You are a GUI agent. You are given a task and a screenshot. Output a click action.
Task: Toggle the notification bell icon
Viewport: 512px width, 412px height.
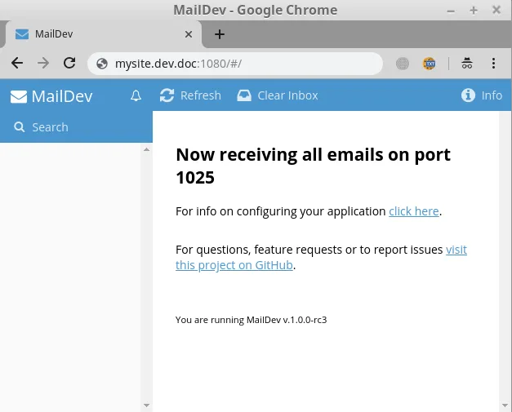click(x=136, y=95)
